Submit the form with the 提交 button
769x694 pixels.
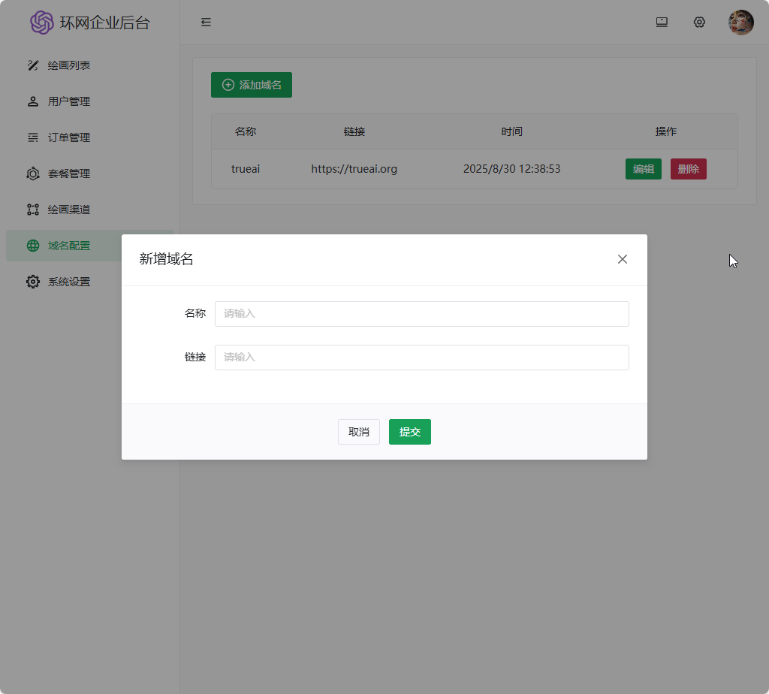coord(409,432)
